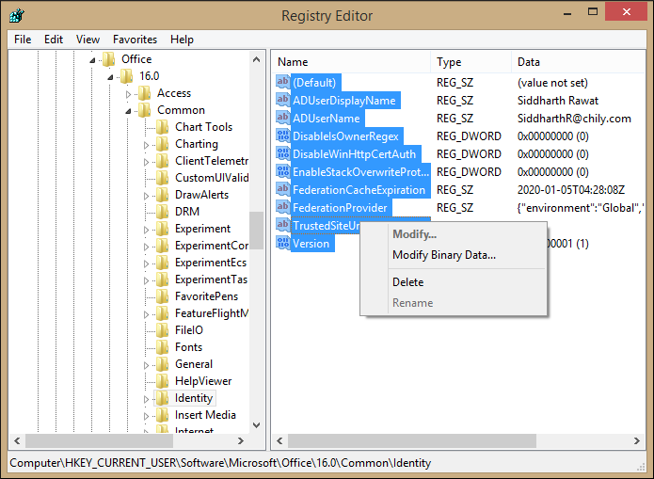The image size is (654, 479).
Task: Click the string icon beside ADUserDisplayName
Action: [283, 100]
